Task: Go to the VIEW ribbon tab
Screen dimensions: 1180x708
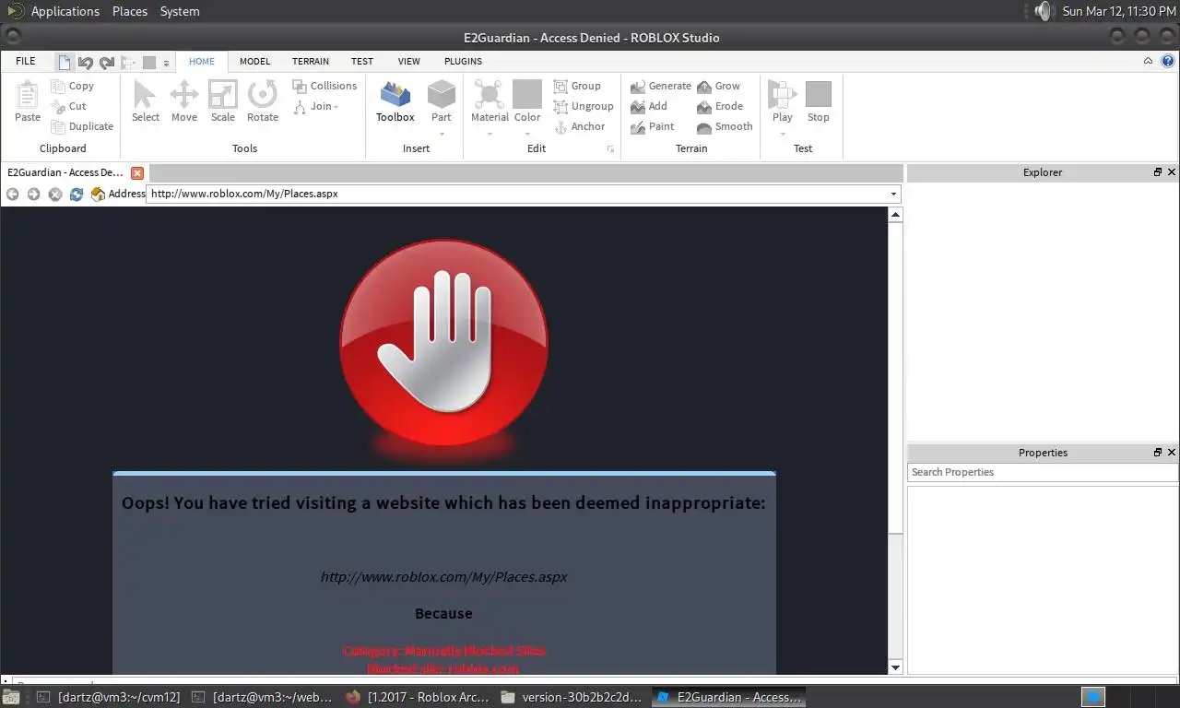Action: 409,61
